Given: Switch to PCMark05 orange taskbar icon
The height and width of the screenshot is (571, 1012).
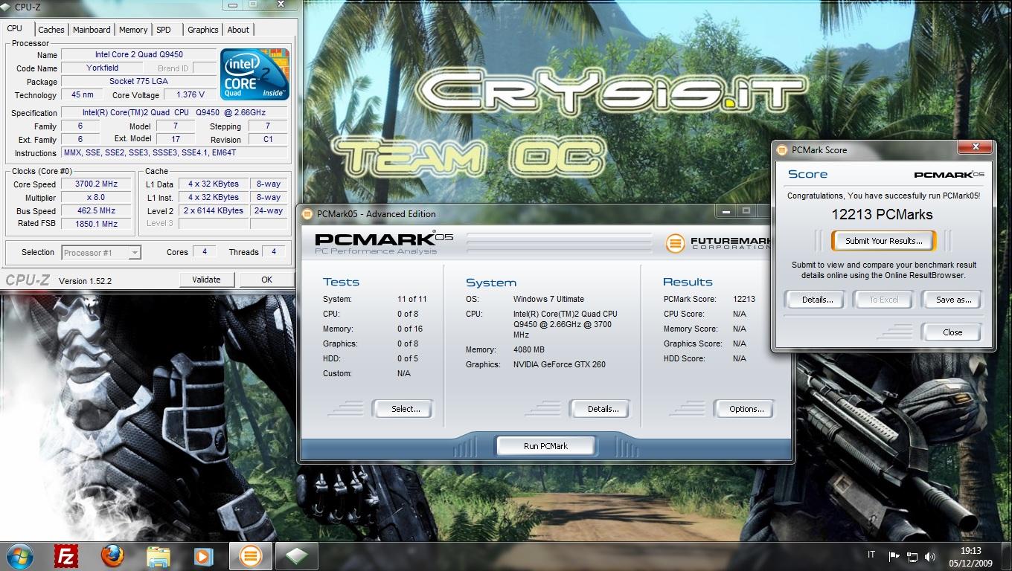Looking at the screenshot, I should (251, 556).
